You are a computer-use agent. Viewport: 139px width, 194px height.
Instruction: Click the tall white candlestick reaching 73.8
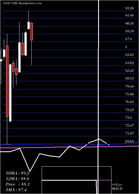pyautogui.click(x=10, y=93)
